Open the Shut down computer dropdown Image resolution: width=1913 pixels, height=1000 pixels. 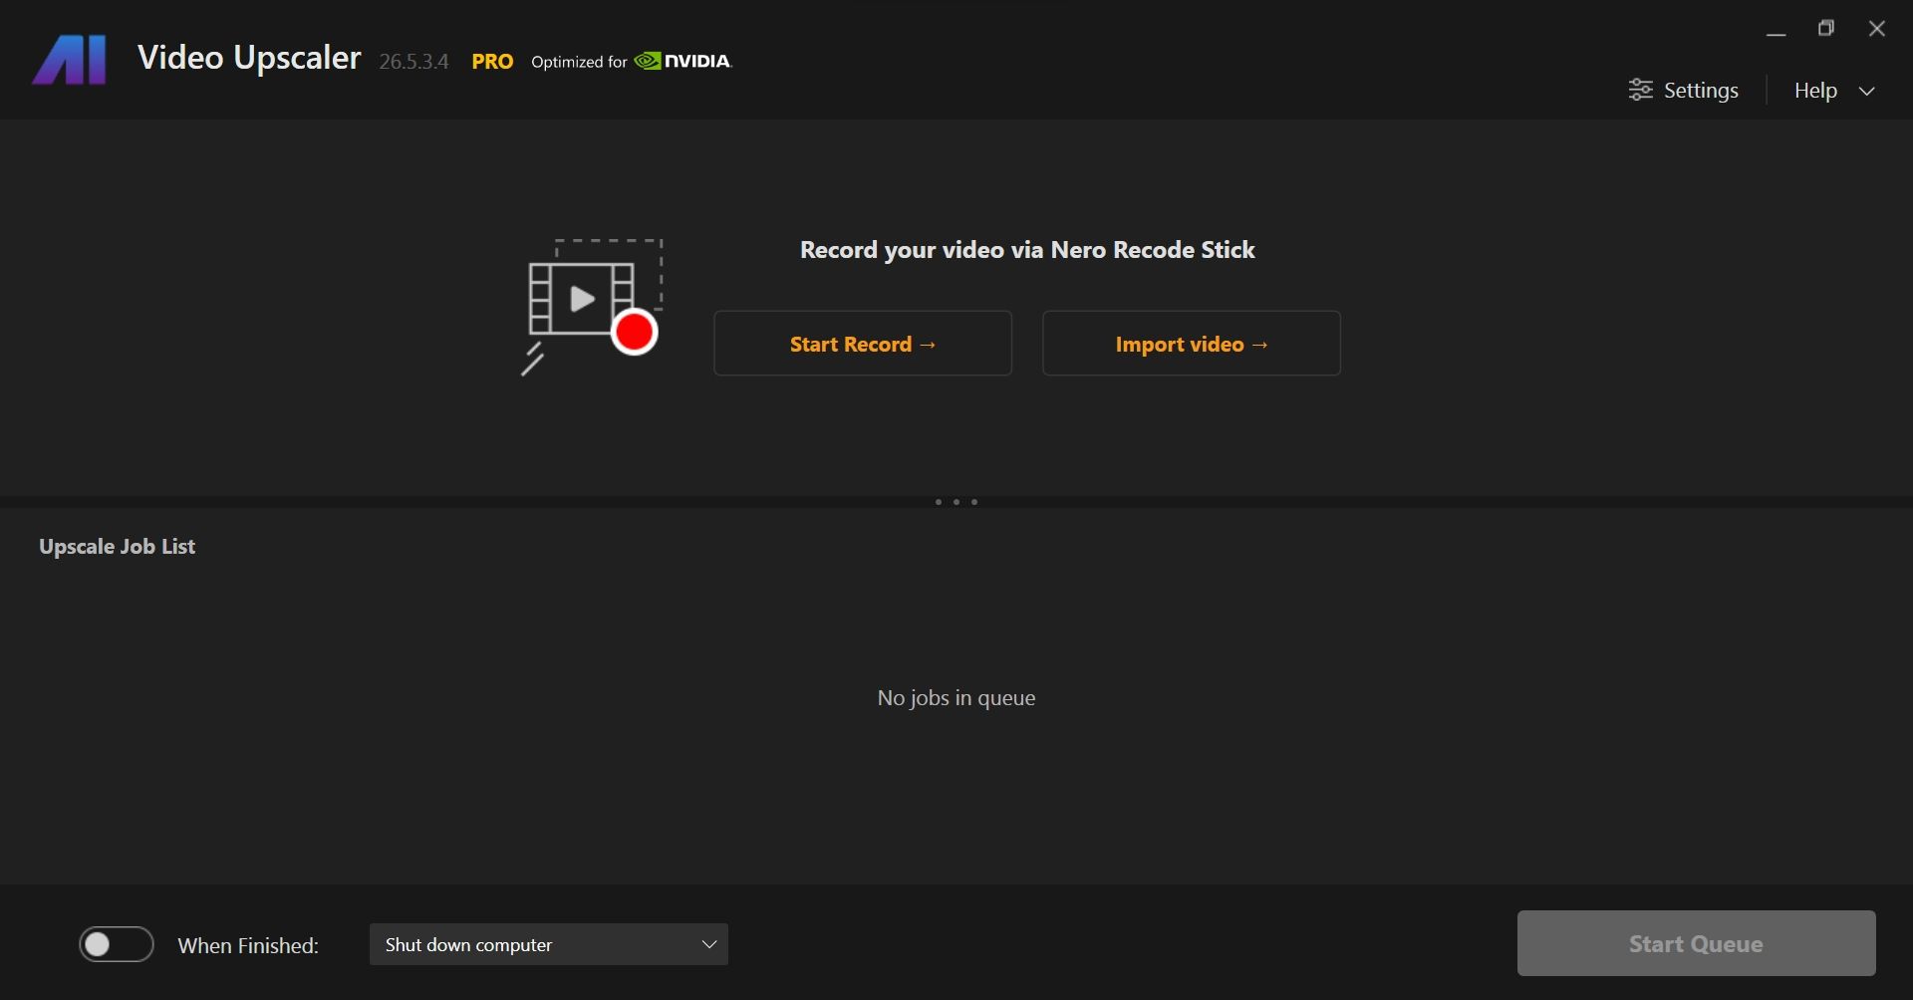(x=548, y=944)
